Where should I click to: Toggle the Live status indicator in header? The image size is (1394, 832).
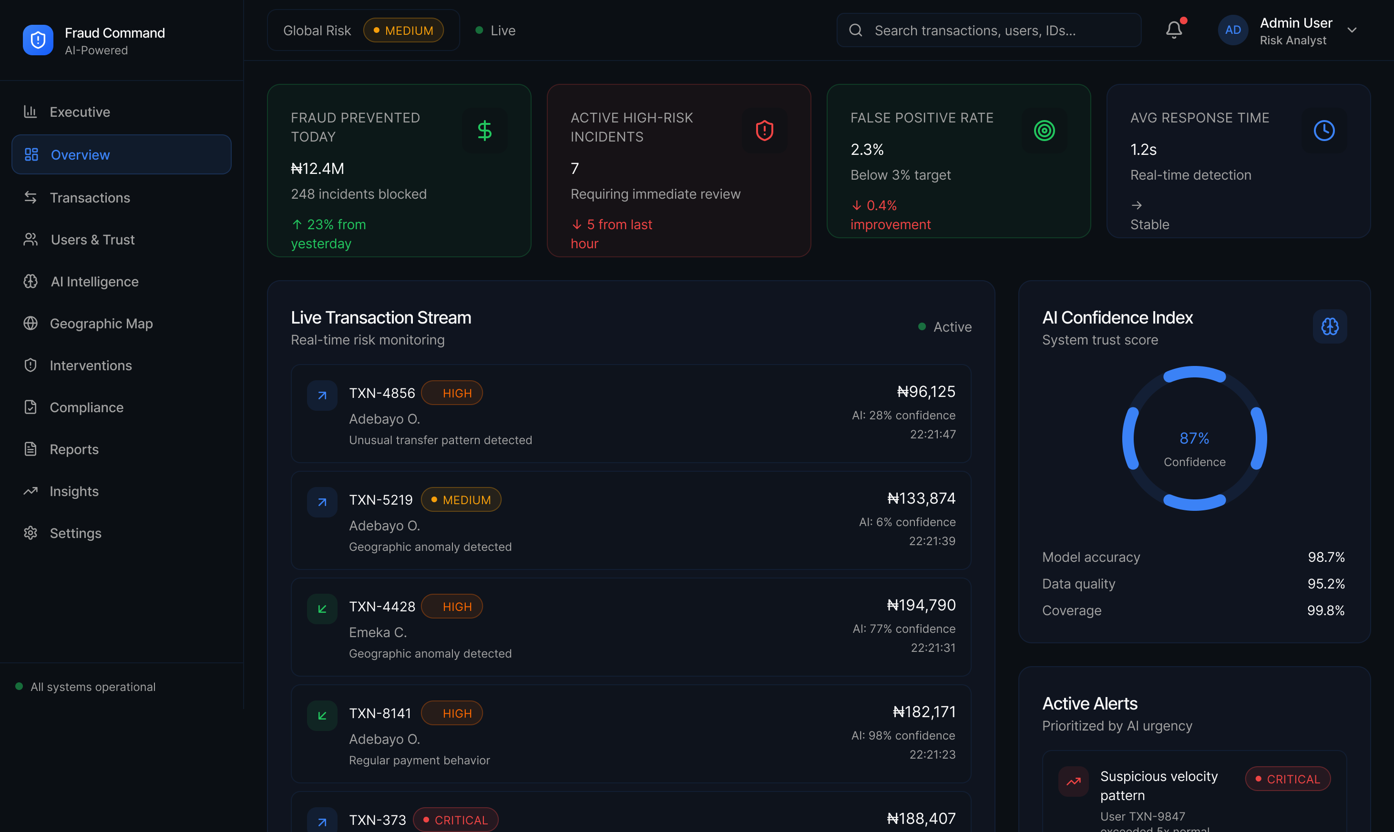496,30
